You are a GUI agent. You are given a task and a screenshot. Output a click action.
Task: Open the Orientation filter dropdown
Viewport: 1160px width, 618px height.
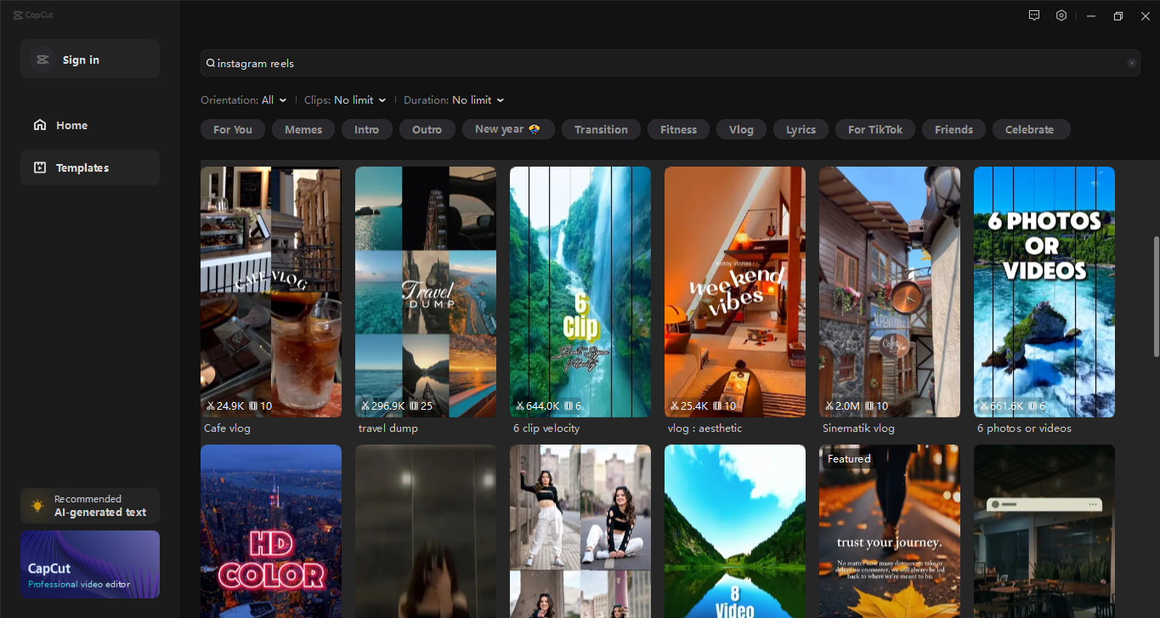[284, 99]
